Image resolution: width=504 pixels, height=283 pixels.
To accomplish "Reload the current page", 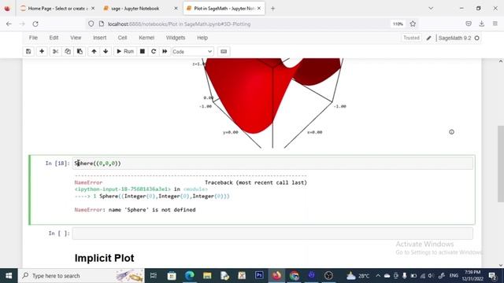I will [35, 24].
